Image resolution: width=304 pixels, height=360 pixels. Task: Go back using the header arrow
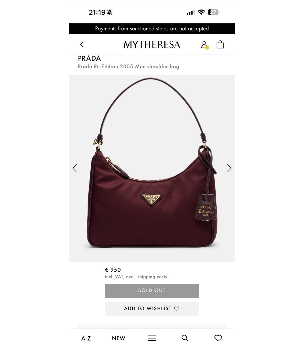[x=82, y=44]
